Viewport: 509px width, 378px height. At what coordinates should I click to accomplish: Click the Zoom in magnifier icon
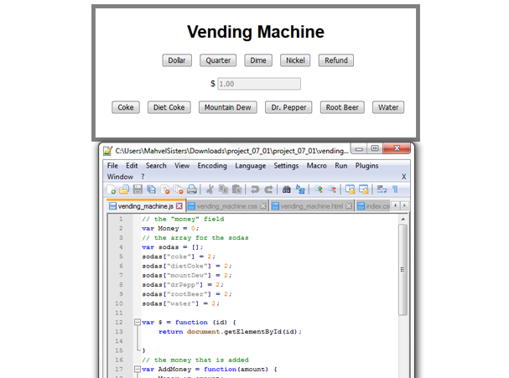pos(319,190)
